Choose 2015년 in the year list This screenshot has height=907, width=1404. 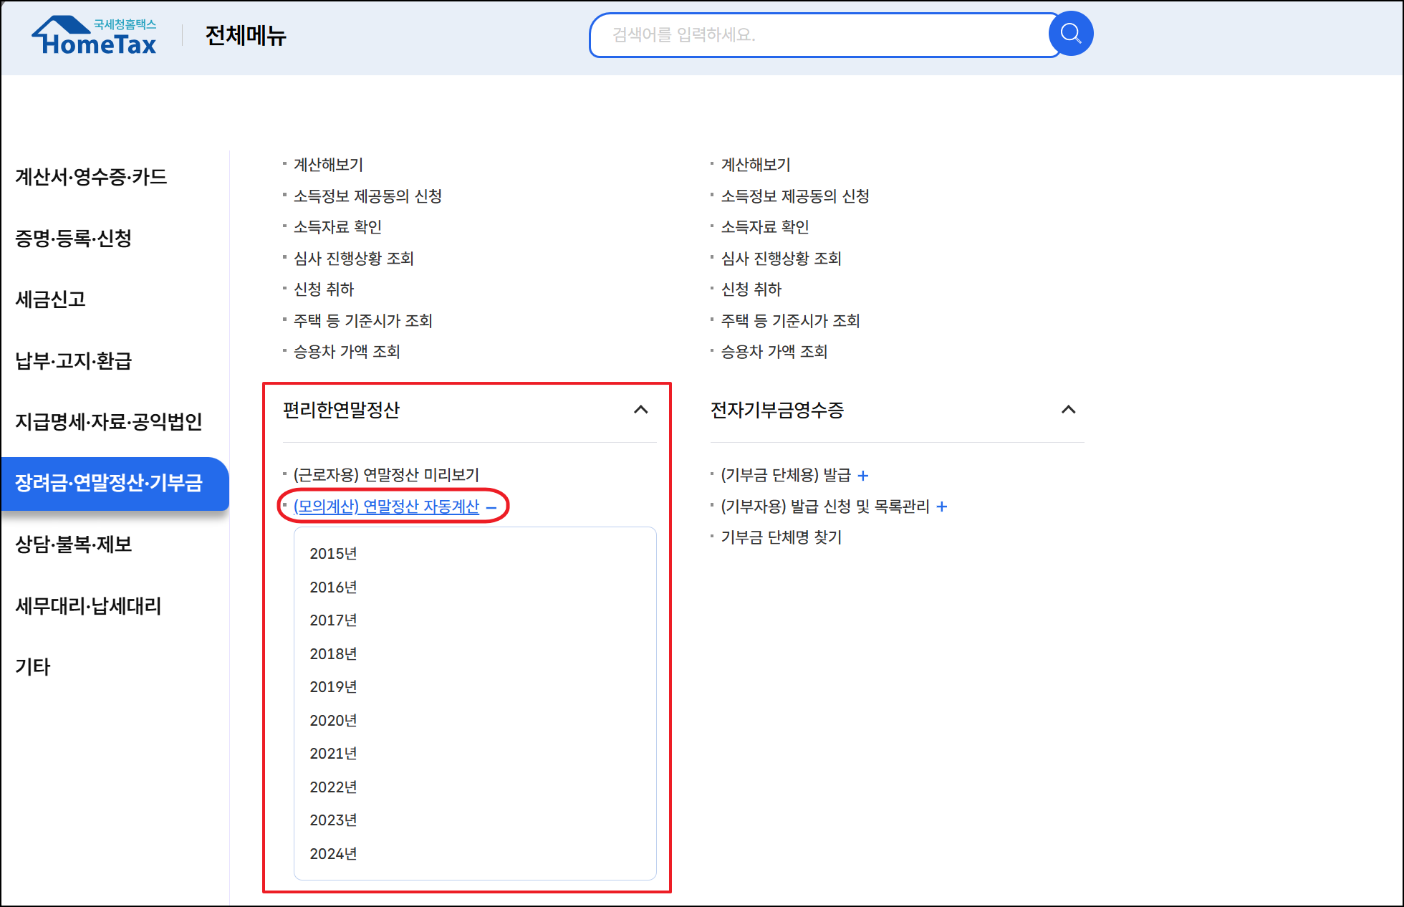tap(333, 554)
